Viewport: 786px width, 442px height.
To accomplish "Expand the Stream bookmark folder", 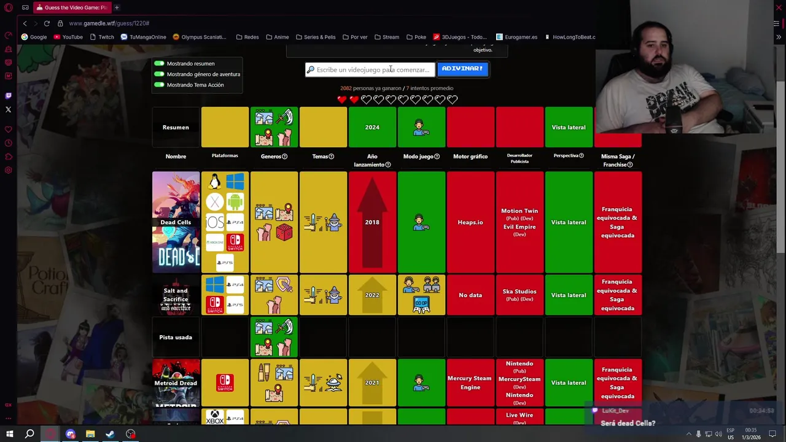I will [387, 37].
